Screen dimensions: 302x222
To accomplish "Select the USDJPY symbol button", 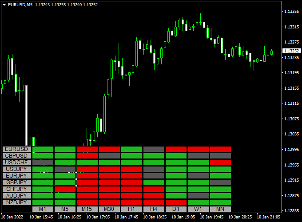I will coord(17,169).
